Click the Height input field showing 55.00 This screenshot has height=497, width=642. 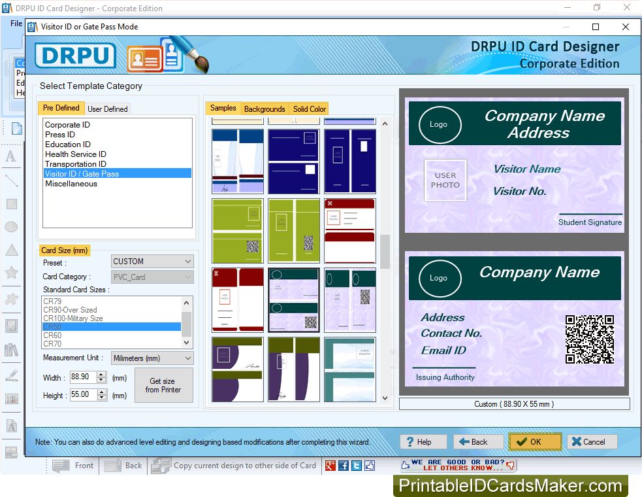point(84,395)
